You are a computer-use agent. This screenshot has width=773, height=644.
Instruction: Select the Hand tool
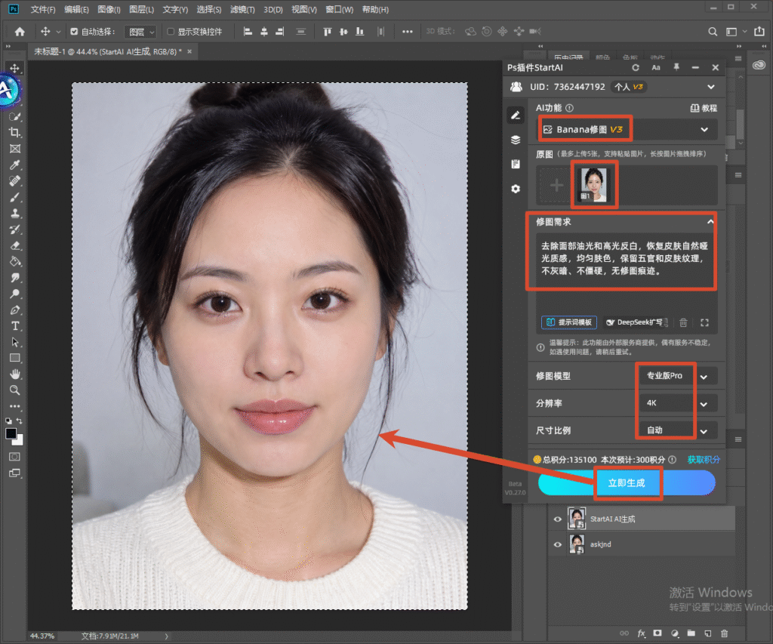[x=15, y=374]
